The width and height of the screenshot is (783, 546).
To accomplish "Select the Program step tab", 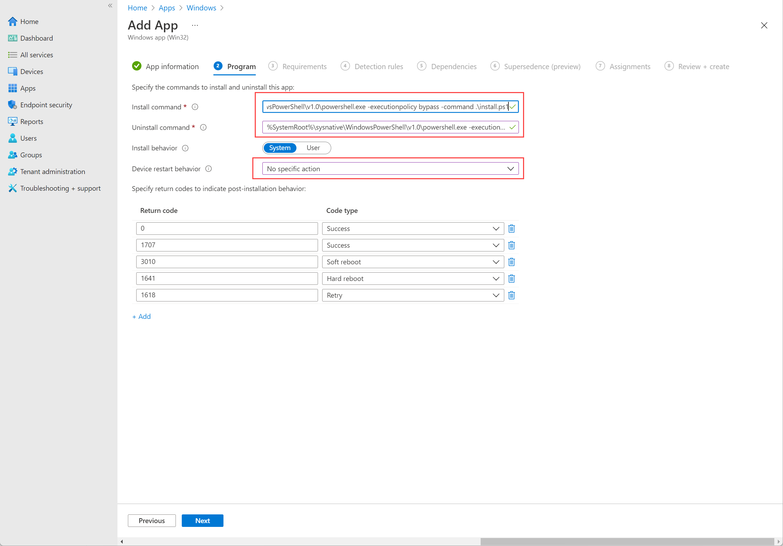I will 235,66.
